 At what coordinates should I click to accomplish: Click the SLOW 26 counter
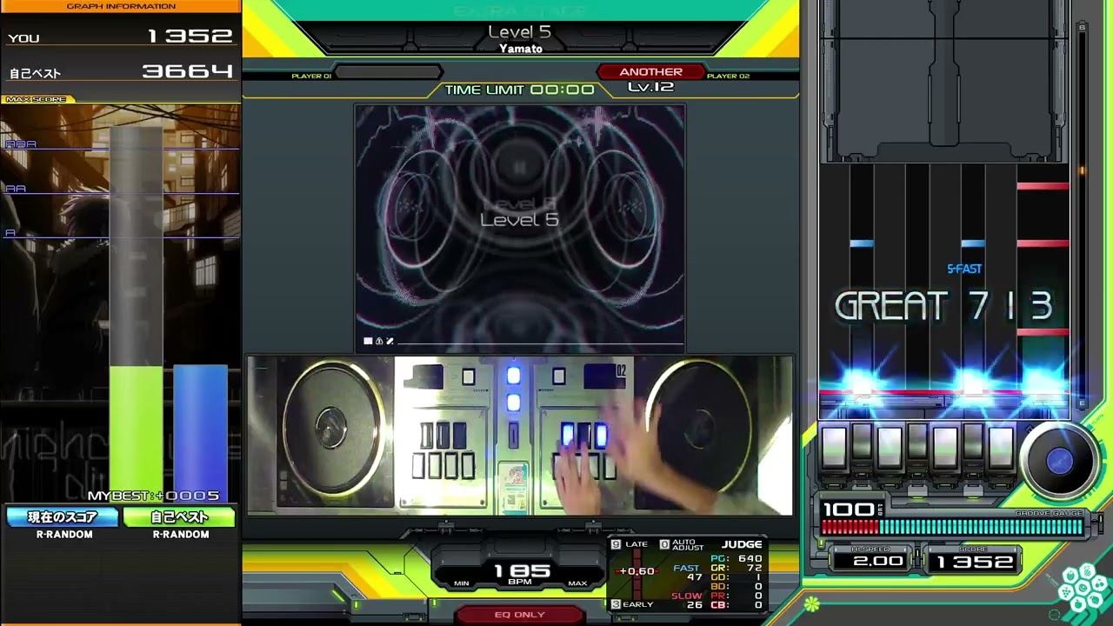click(688, 600)
